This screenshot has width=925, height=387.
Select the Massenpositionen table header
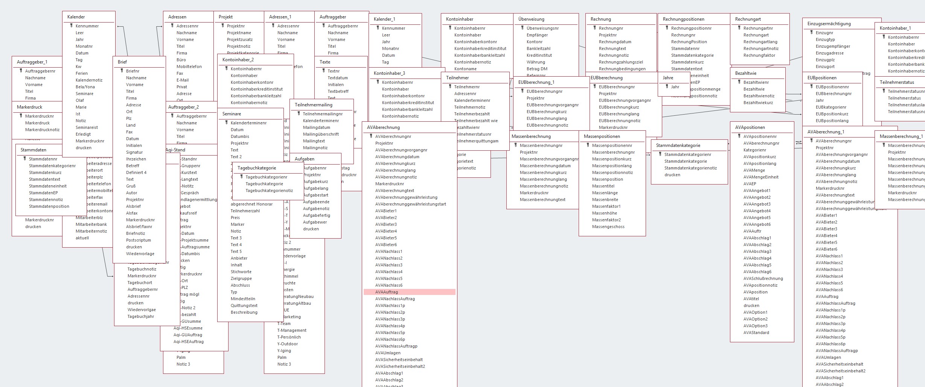pyautogui.click(x=602, y=136)
